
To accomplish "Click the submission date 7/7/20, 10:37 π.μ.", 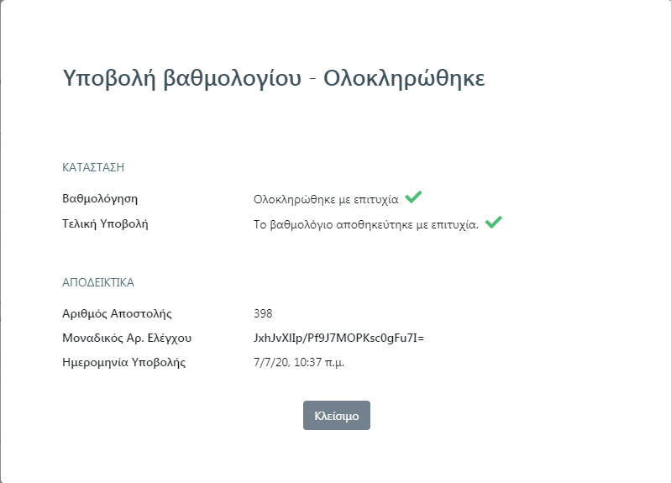I will (299, 363).
